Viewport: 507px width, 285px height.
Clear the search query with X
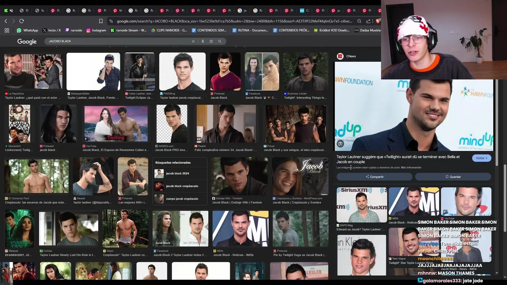click(193, 41)
